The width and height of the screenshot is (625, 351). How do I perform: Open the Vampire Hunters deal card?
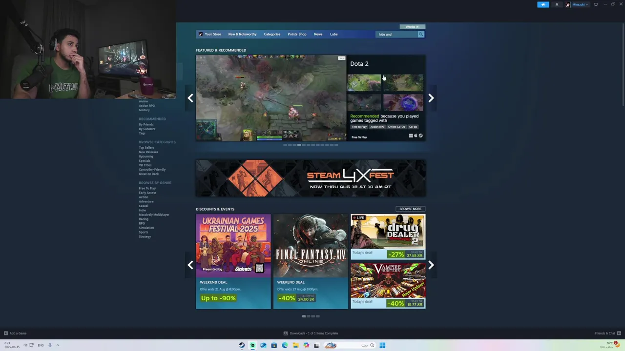pos(388,286)
